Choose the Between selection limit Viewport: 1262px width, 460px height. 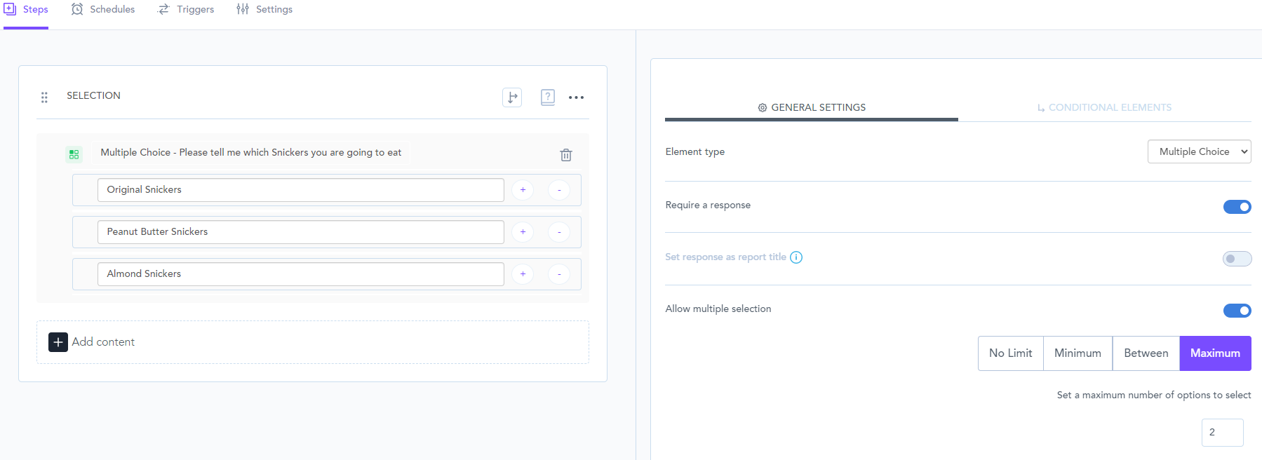[1146, 353]
